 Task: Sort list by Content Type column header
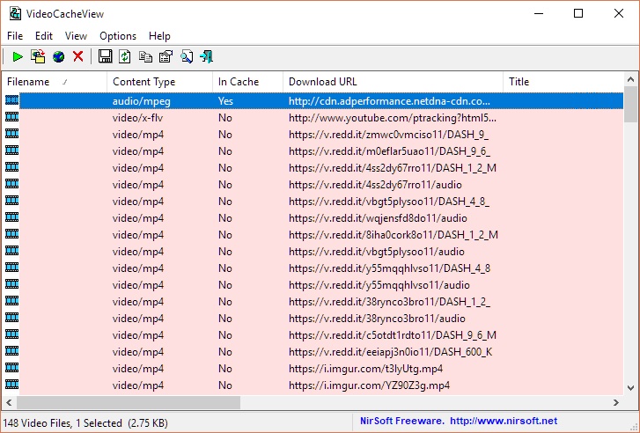159,82
